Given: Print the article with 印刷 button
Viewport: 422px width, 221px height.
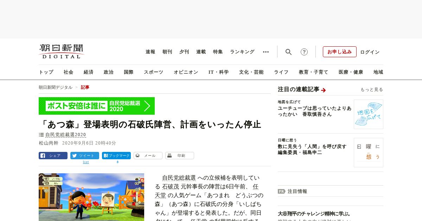Looking at the screenshot, I should (x=180, y=155).
